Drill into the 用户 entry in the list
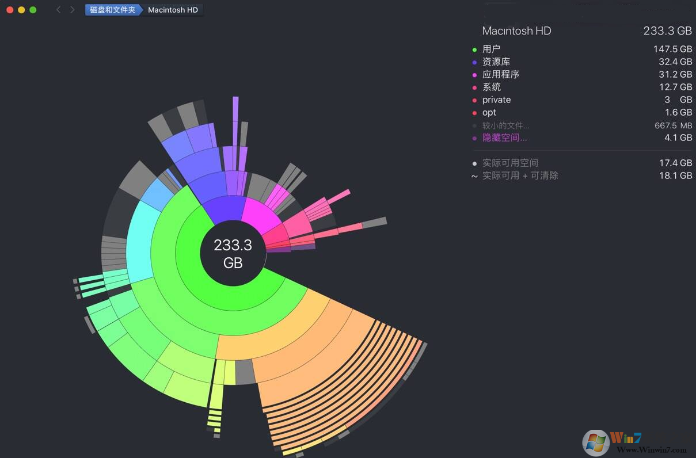 (492, 49)
